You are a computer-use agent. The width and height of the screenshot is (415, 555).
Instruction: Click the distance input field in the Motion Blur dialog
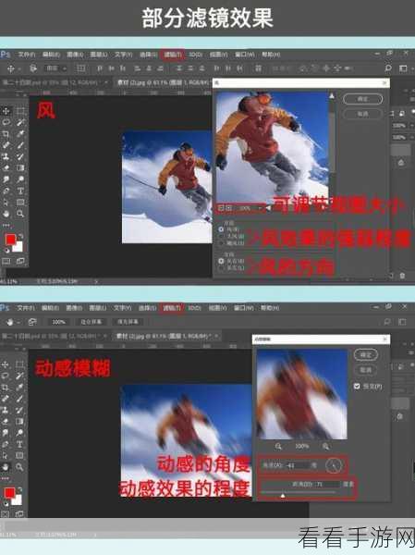tap(327, 484)
